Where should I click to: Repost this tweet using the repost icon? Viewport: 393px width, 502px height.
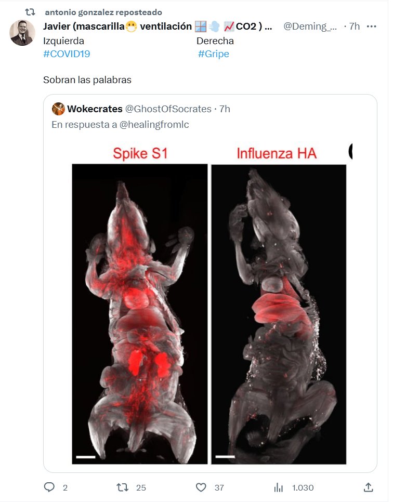[122, 487]
